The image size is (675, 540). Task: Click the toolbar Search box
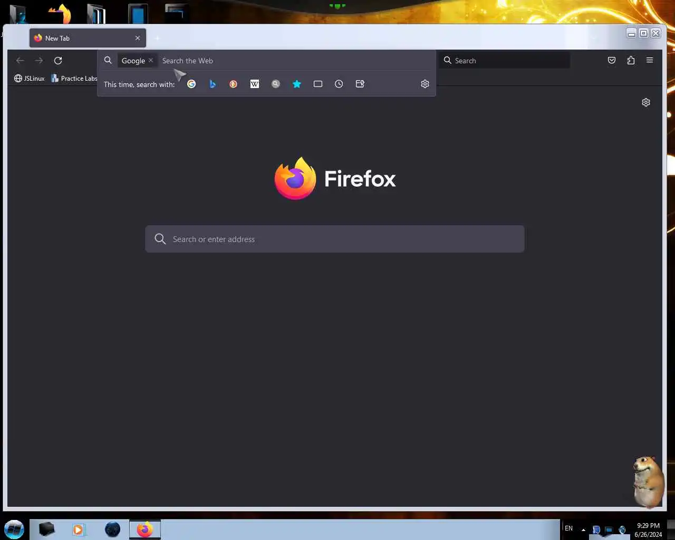[505, 60]
